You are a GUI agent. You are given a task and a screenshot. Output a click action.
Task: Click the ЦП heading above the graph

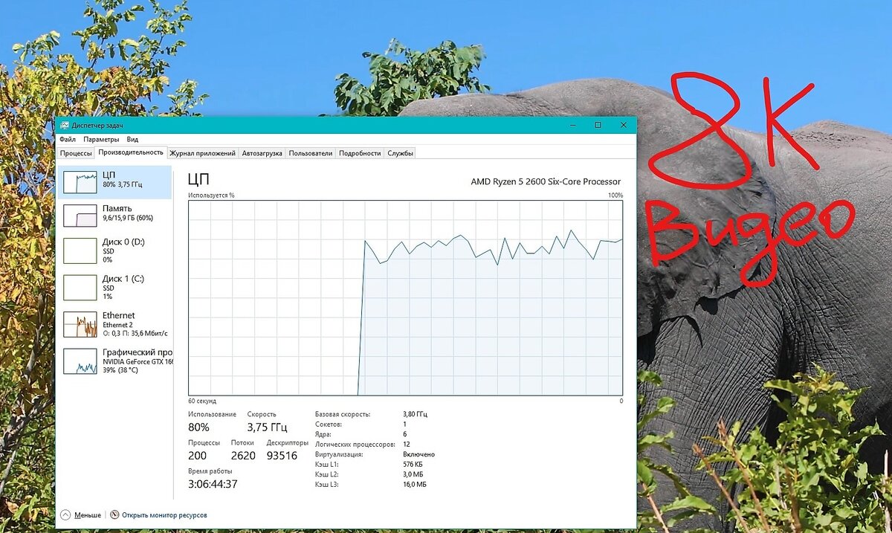coord(198,178)
